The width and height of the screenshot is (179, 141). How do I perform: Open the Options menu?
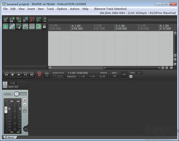click(x=62, y=9)
